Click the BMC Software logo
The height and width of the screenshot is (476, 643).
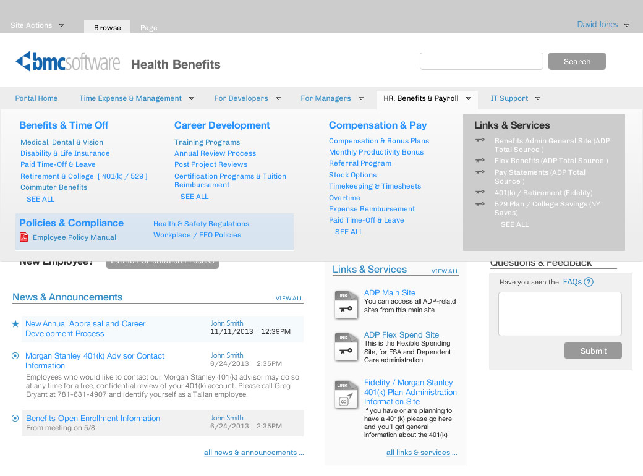click(68, 62)
